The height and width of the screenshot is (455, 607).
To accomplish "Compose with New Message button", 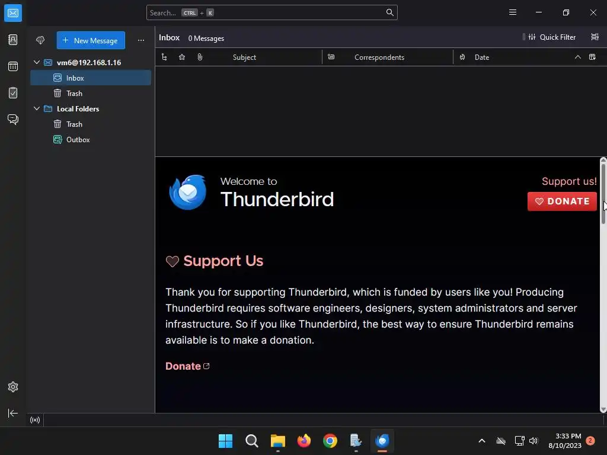I will 91,40.
